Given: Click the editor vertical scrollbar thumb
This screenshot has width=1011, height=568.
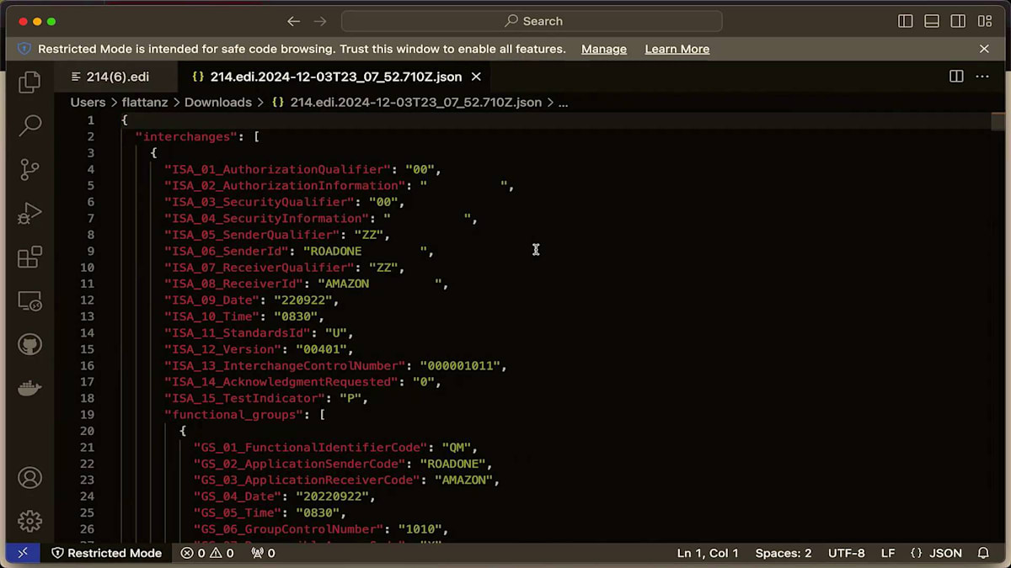Looking at the screenshot, I should point(998,122).
